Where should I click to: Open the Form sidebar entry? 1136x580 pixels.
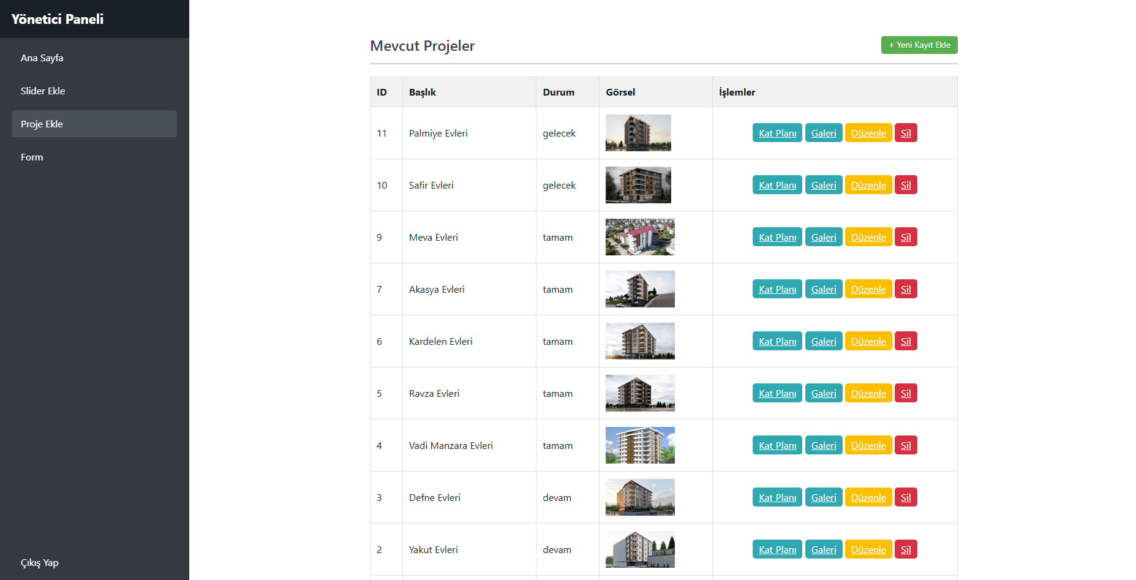(32, 157)
